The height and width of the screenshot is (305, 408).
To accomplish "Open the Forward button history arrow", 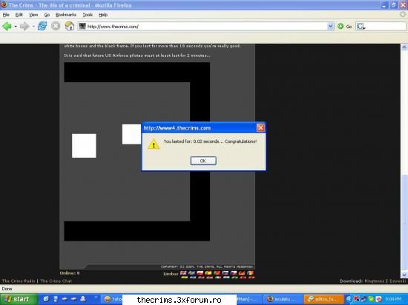I will click(x=33, y=27).
